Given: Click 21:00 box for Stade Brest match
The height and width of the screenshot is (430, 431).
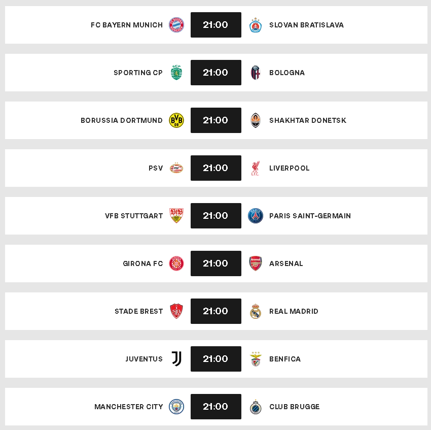Looking at the screenshot, I should [216, 311].
